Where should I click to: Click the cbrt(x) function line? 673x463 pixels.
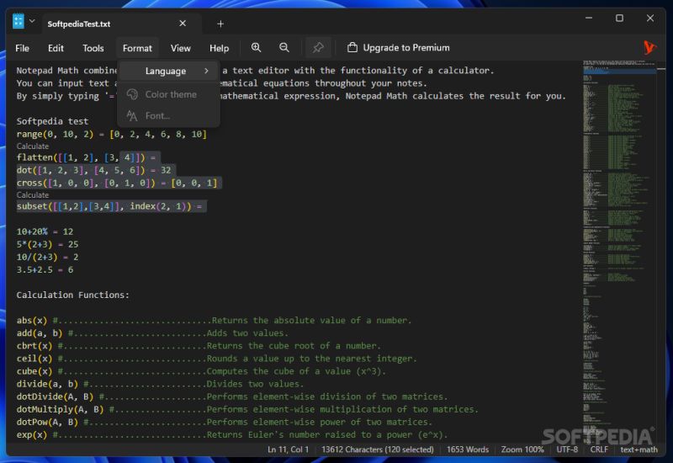coord(199,346)
